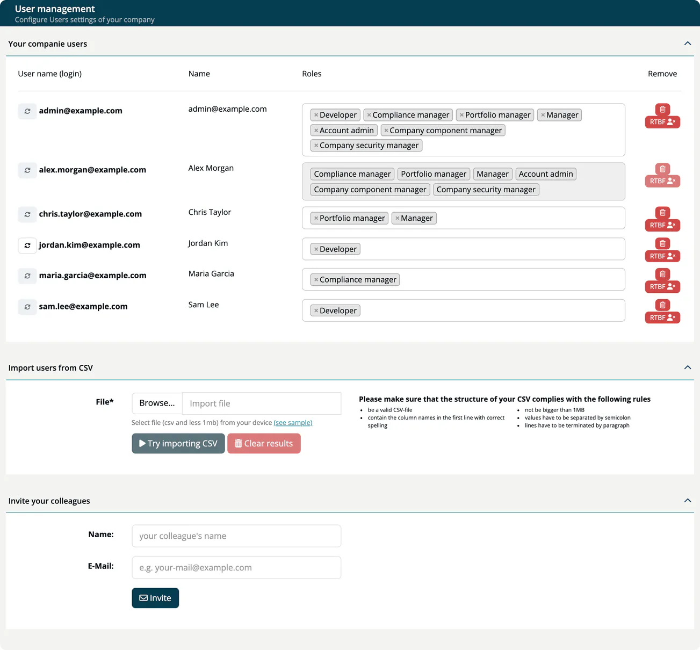Focus the E-Mail input field
The image size is (700, 650).
point(236,568)
